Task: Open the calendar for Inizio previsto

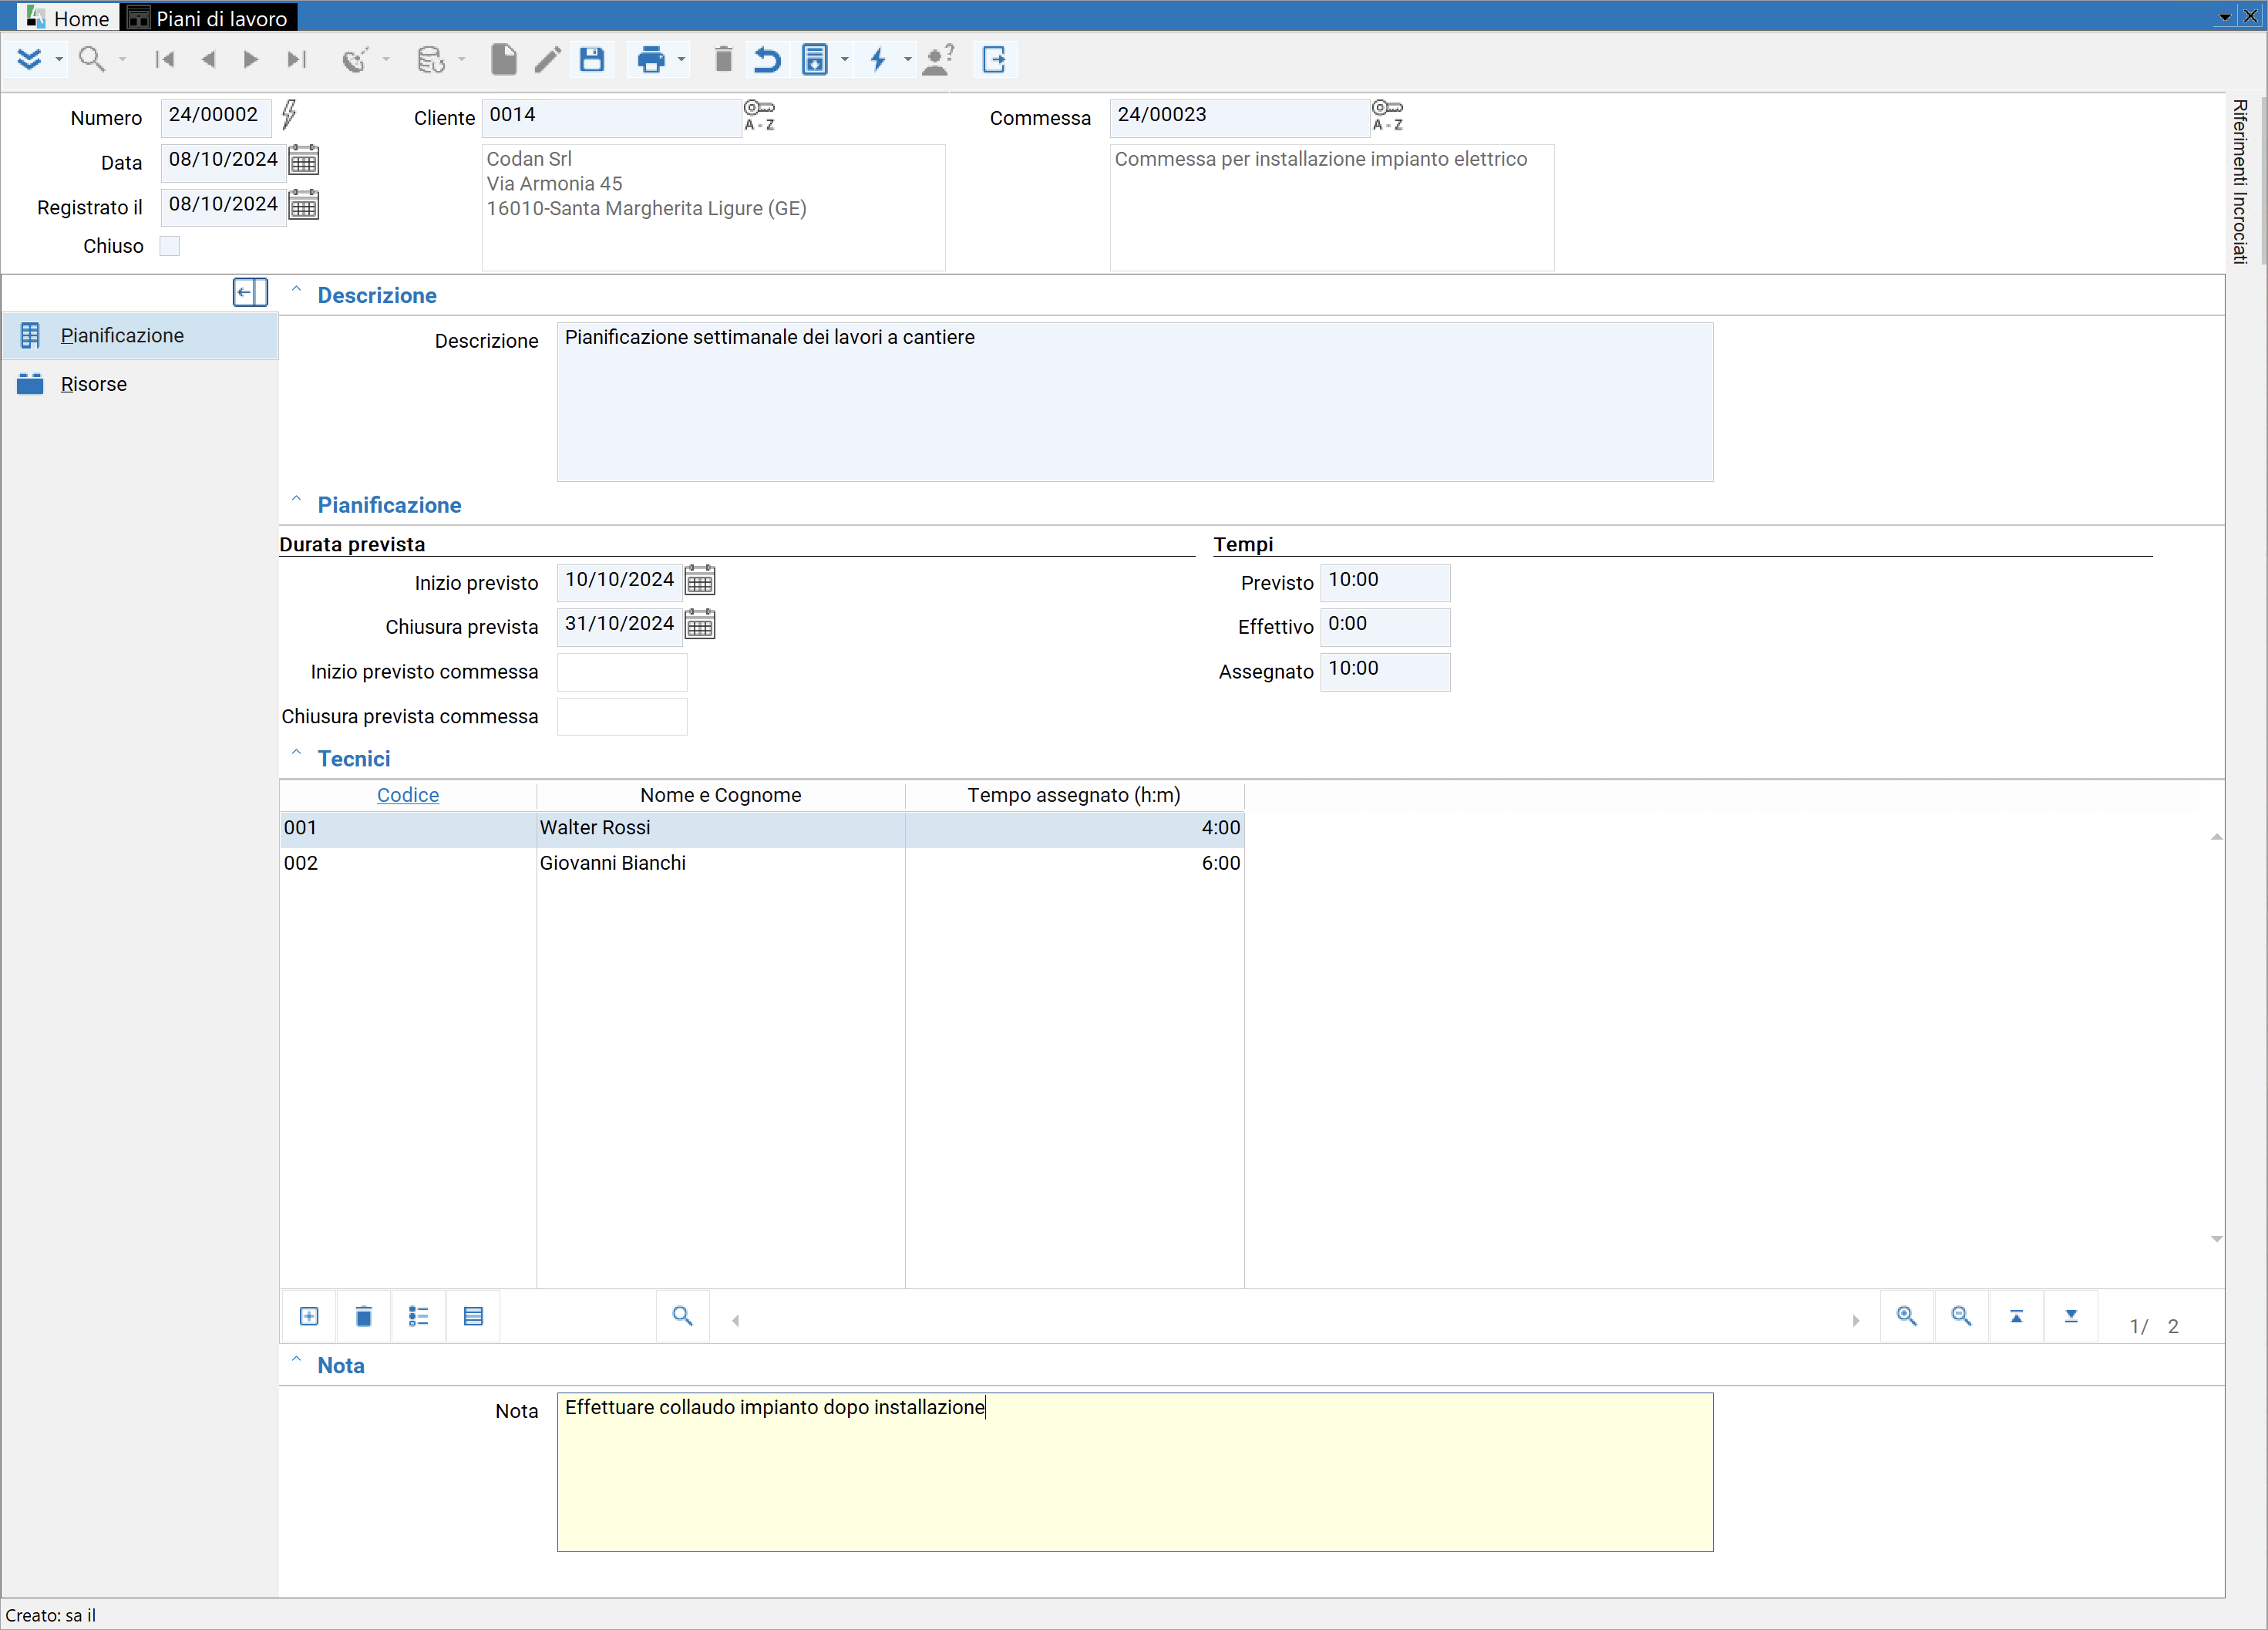Action: (700, 581)
